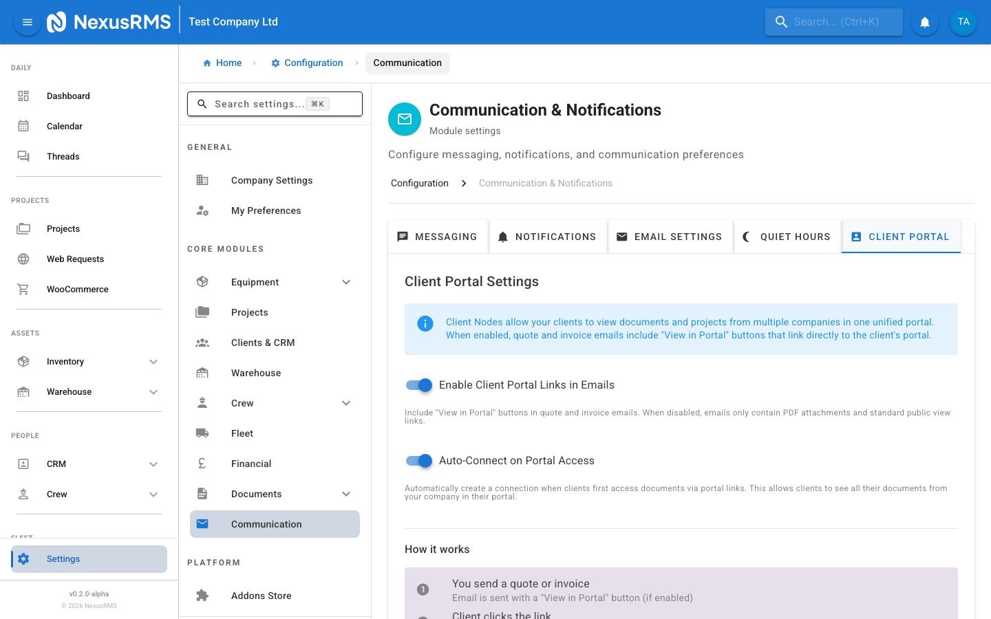Click the Home breadcrumb link
The width and height of the screenshot is (991, 619).
222,63
